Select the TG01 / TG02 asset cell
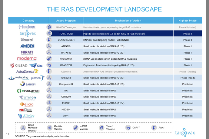Viewport: 209px width, 139px height. point(66,33)
